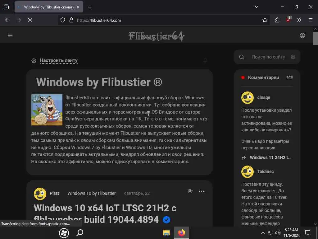This screenshot has height=239, width=318.
Task: Open post options three-dots menu
Action: pos(201,191)
